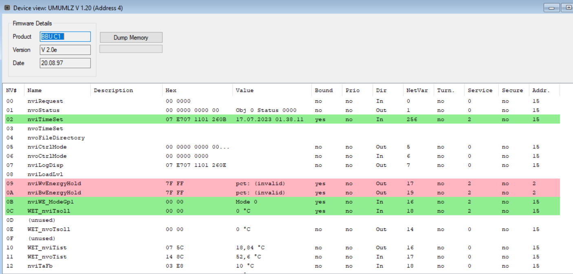Click value Mode 0
This screenshot has width=573, height=274.
point(247,202)
